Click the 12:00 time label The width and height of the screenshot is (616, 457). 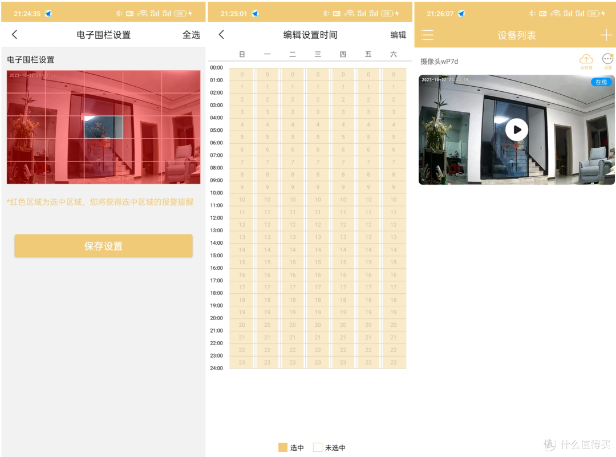216,218
